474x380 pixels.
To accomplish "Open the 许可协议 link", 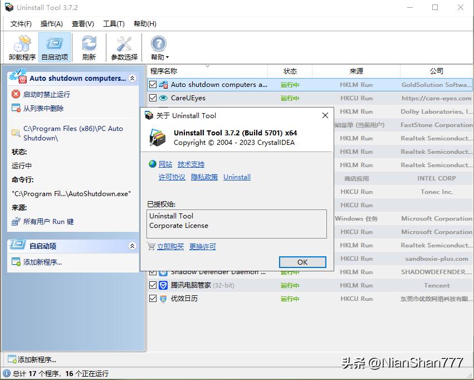I will point(172,177).
